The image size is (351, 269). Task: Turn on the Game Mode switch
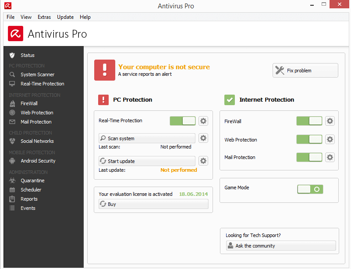(x=310, y=189)
